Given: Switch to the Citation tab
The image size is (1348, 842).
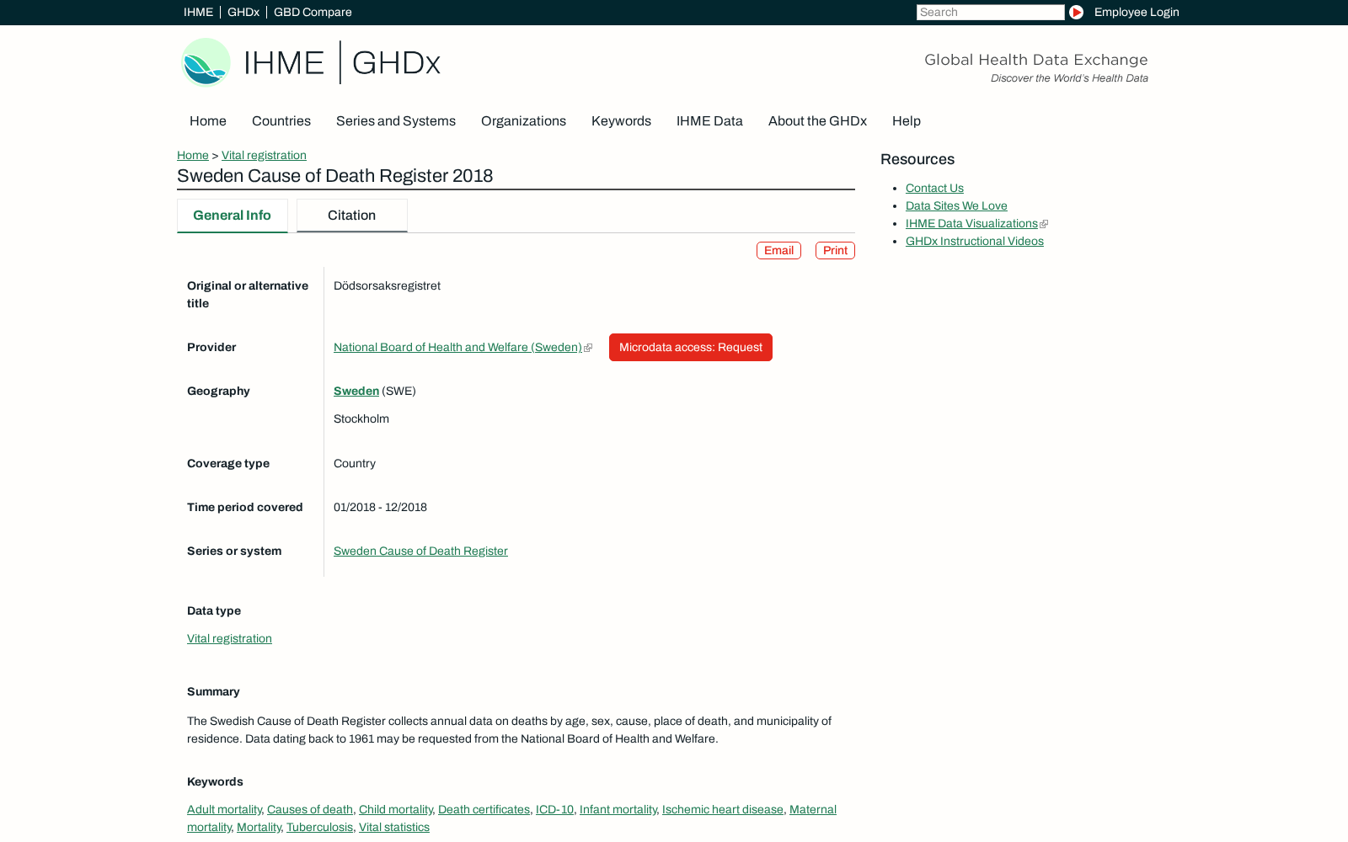Looking at the screenshot, I should 352,216.
